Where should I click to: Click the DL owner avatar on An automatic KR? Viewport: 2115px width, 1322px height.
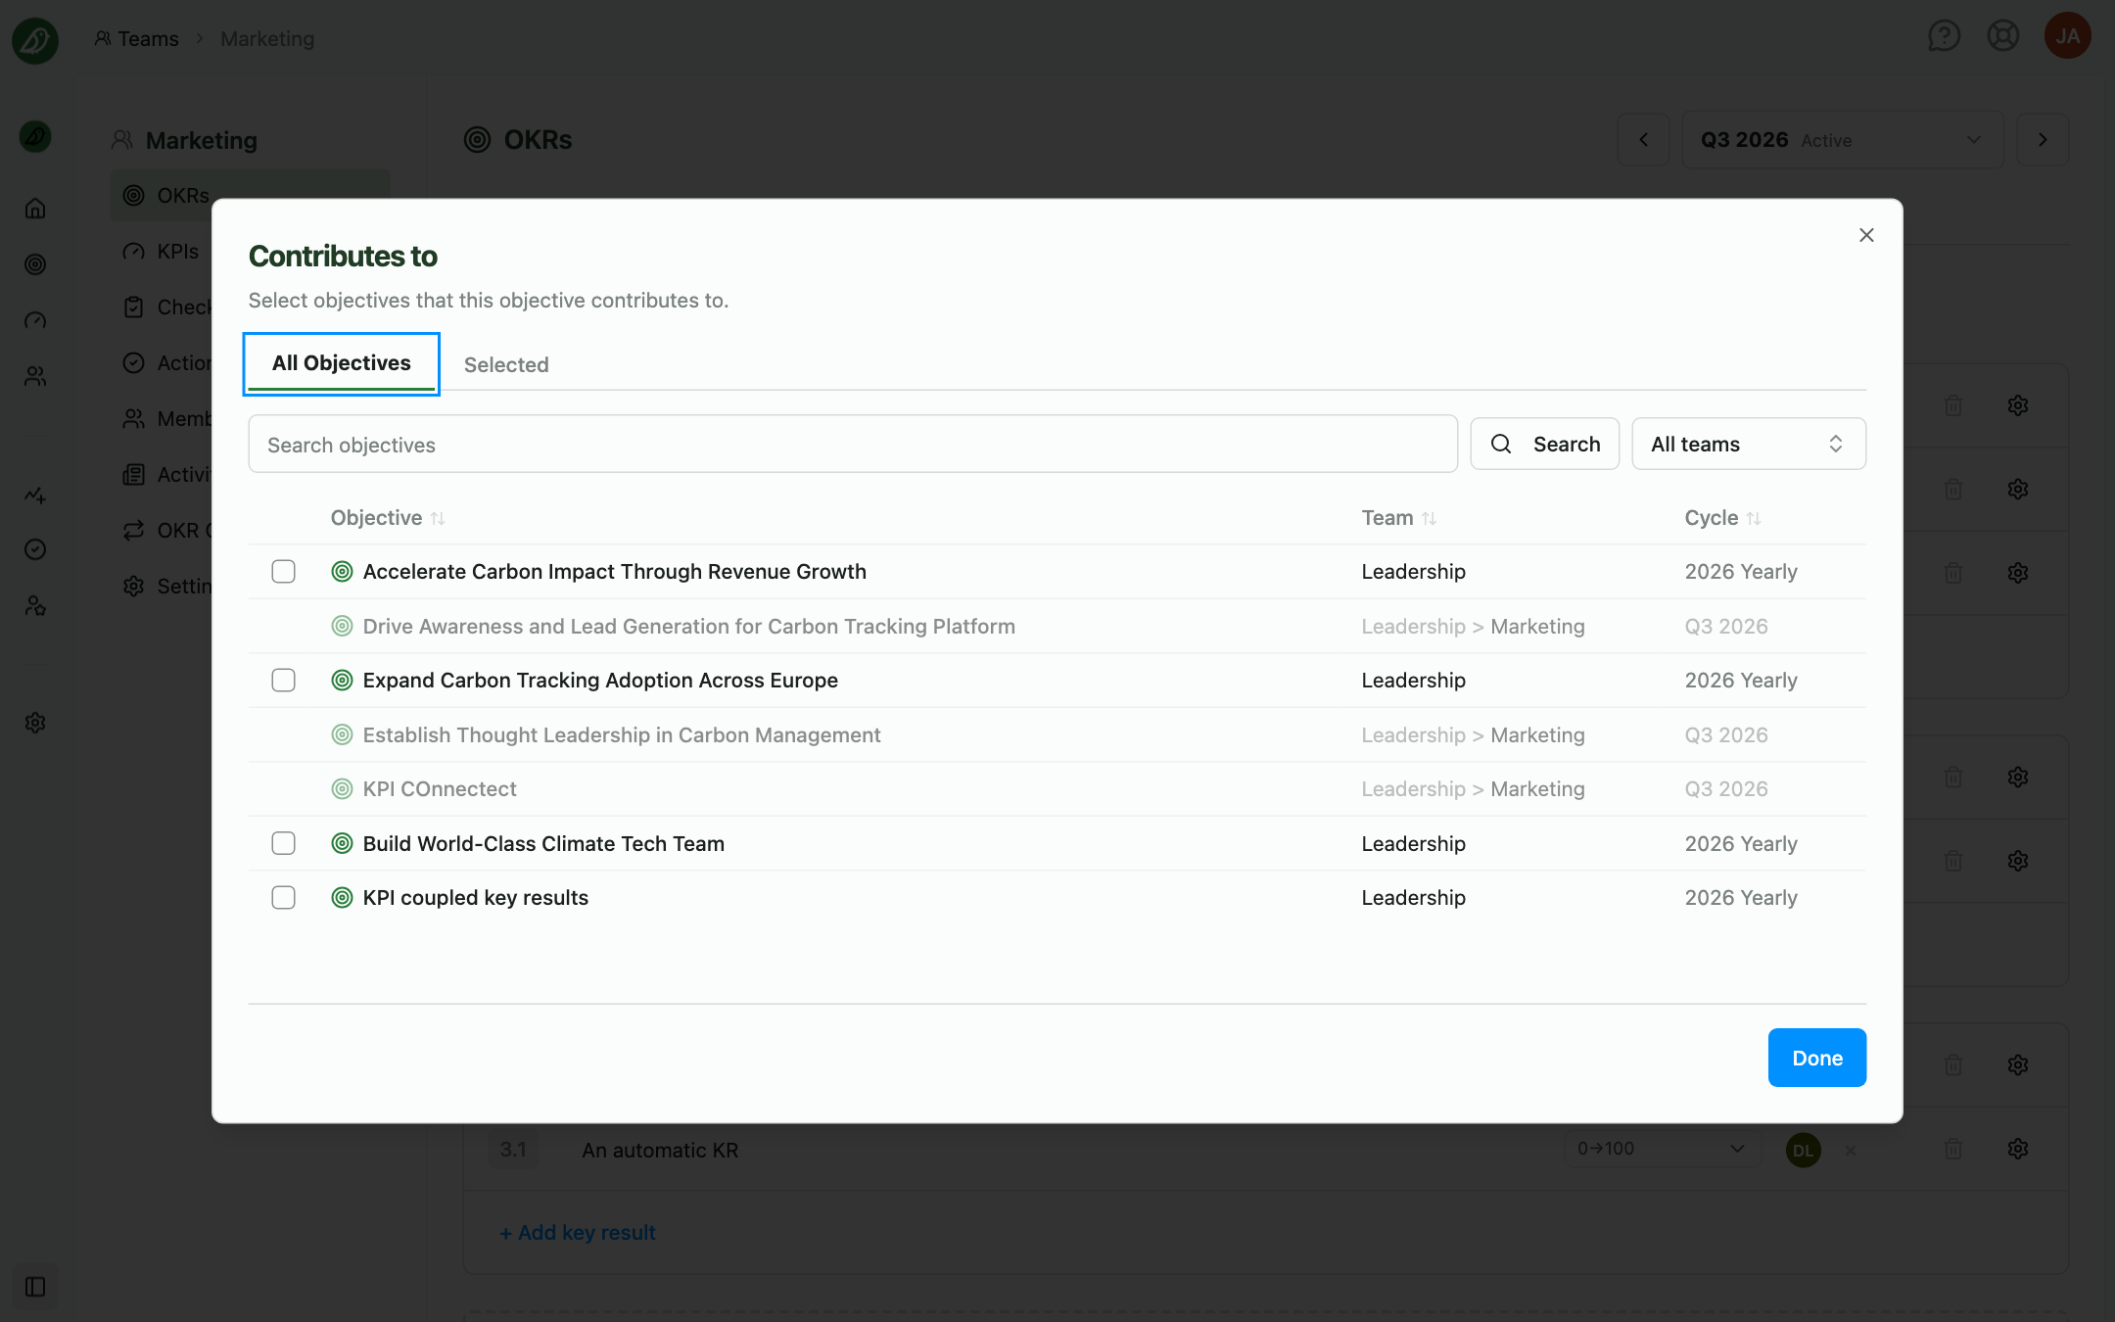point(1803,1150)
